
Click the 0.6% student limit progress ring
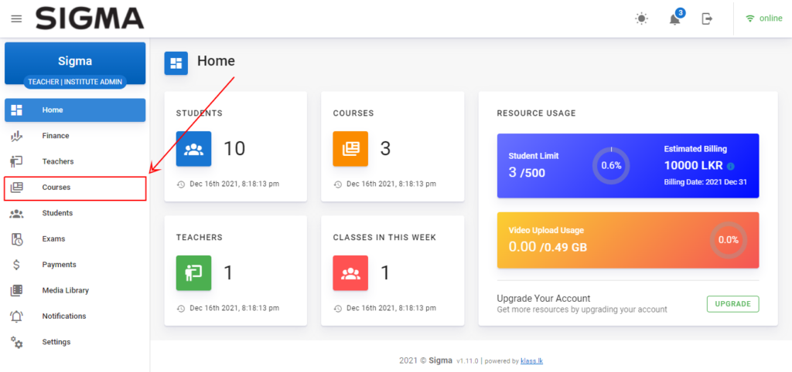tap(611, 165)
